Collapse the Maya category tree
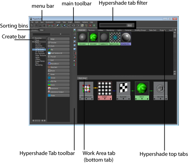This screenshot has width=188, height=163. coord(33,42)
